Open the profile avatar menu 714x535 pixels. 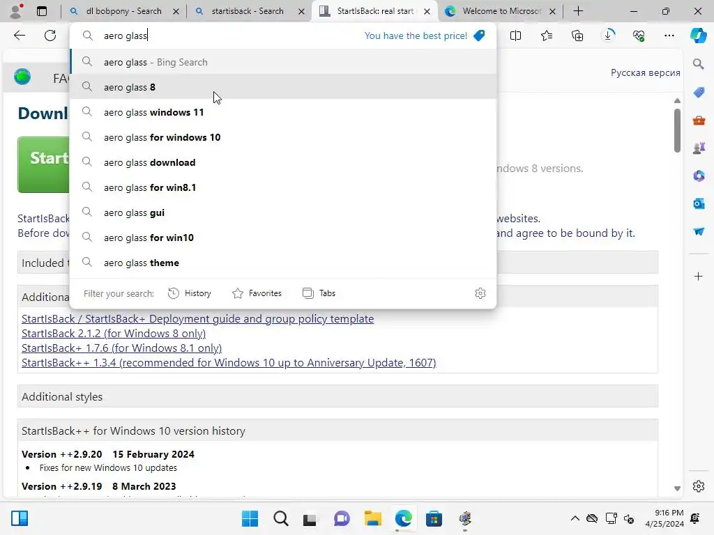point(17,11)
